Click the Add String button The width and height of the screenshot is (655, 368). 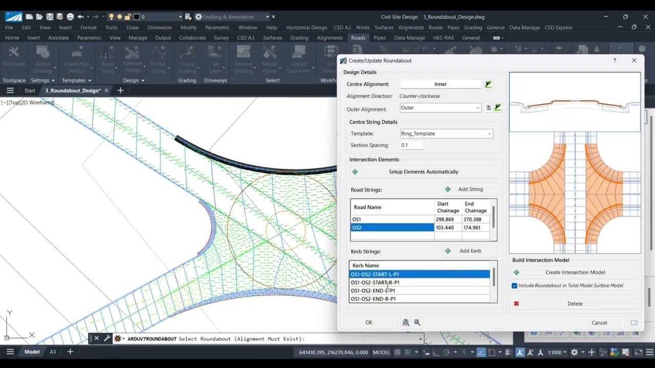pyautogui.click(x=470, y=189)
